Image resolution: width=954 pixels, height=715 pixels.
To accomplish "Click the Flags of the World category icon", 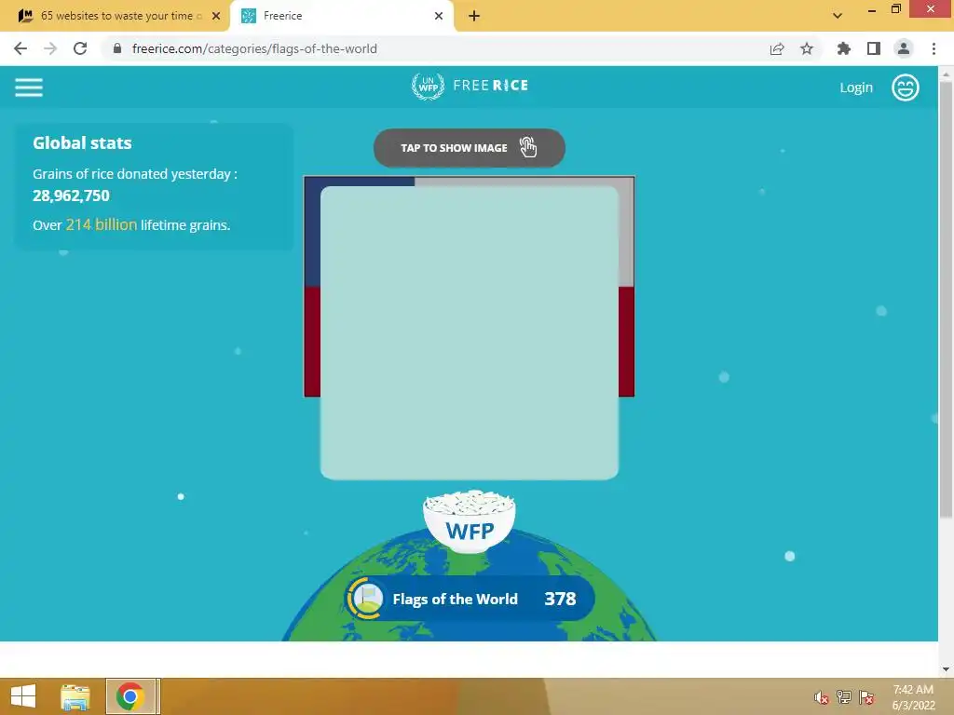I will [x=365, y=599].
